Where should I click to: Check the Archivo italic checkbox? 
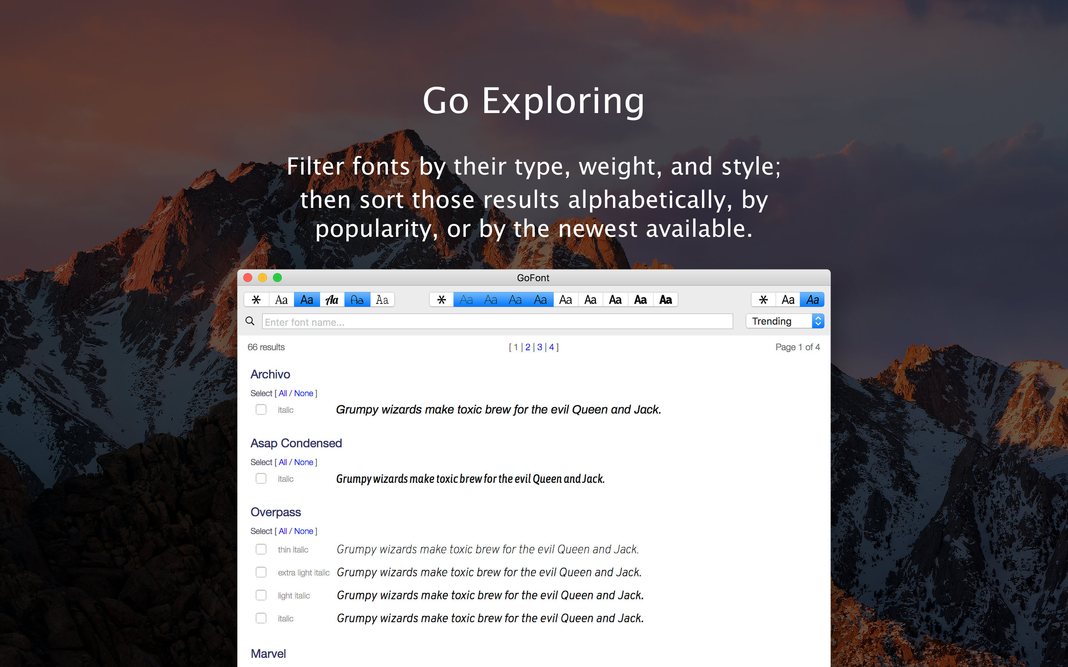[261, 409]
